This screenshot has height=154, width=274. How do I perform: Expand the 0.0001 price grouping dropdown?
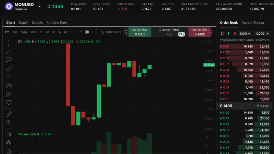click(262, 34)
